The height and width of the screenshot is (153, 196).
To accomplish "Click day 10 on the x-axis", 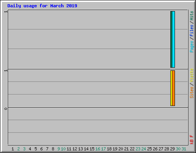I will coord(63,149).
